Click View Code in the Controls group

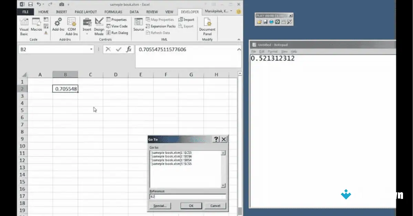(x=117, y=26)
